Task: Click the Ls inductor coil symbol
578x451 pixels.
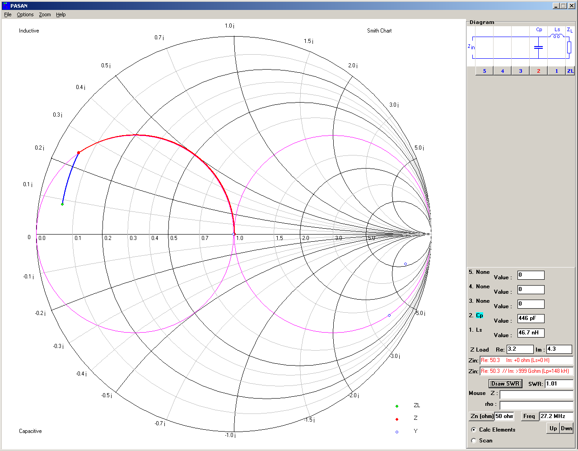Action: [556, 36]
